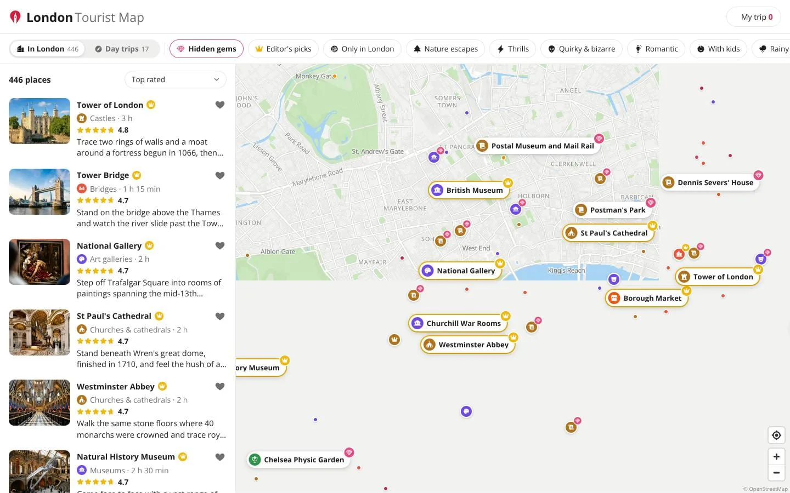Click the National Gallery painting thumbnail
This screenshot has width=790, height=493.
(39, 262)
